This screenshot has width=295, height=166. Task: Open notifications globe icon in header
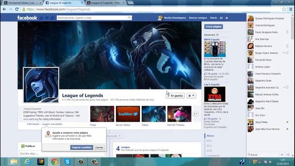point(52,18)
